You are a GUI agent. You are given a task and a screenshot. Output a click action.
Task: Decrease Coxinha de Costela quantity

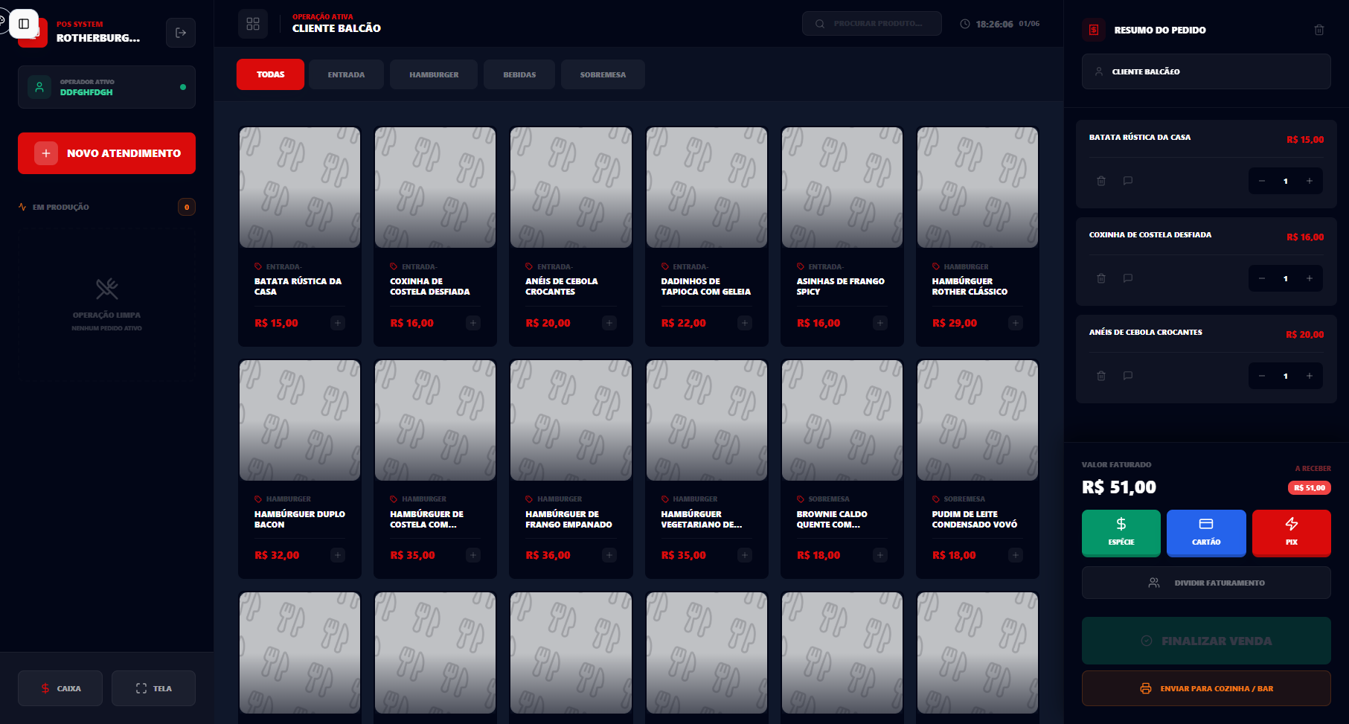coord(1262,278)
